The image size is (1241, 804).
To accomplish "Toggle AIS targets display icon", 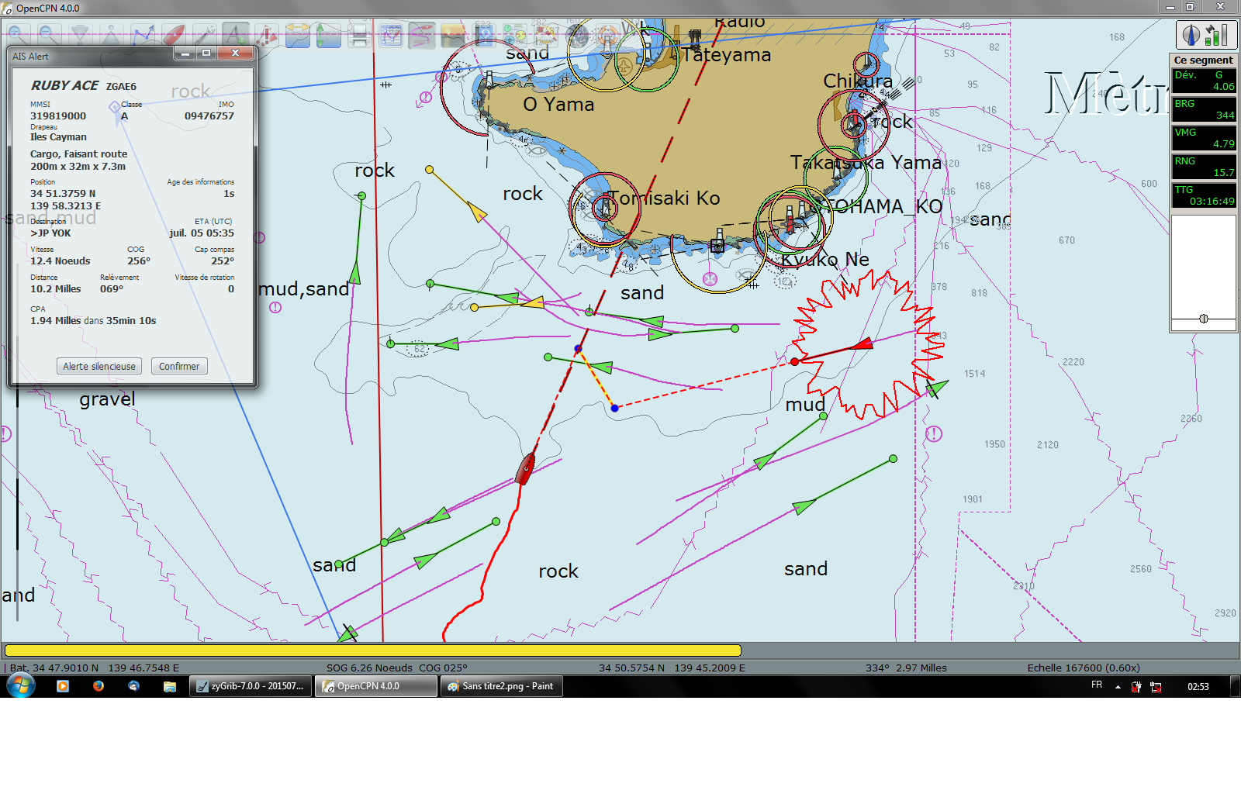I will click(x=266, y=35).
